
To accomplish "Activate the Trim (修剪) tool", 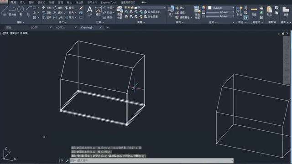I will coord(69,8).
